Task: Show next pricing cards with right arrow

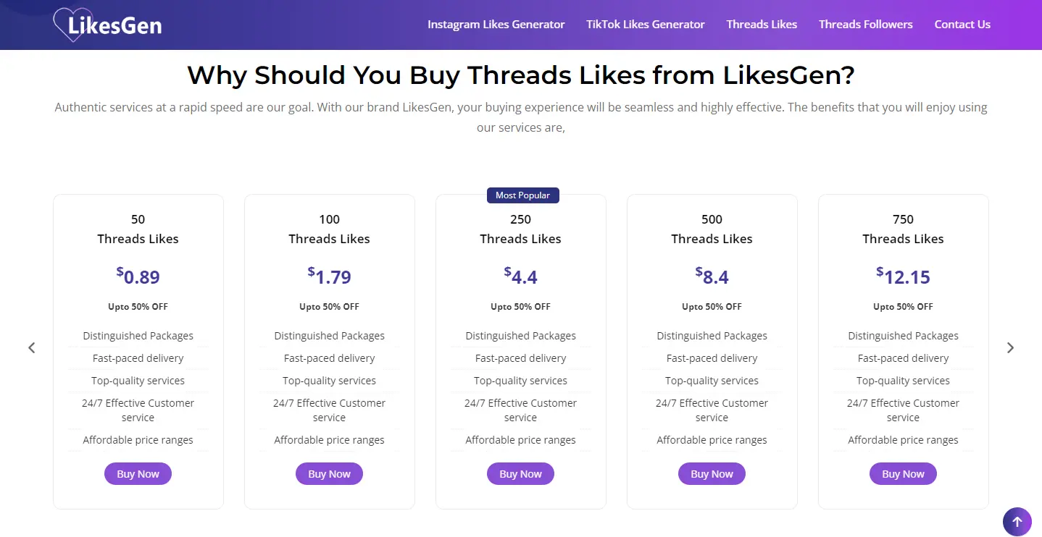Action: 1010,347
